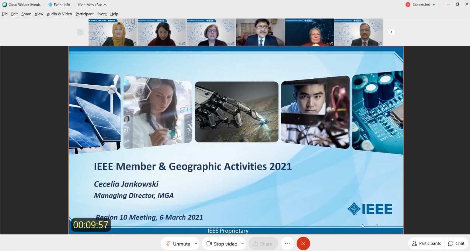Viewport: 470px width, 251px height.
Task: Open audio options dropdown next to Unmute
Action: [x=196, y=244]
